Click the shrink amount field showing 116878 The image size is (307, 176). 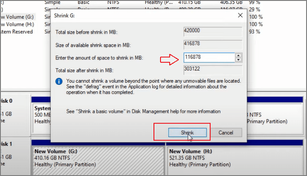(209, 57)
